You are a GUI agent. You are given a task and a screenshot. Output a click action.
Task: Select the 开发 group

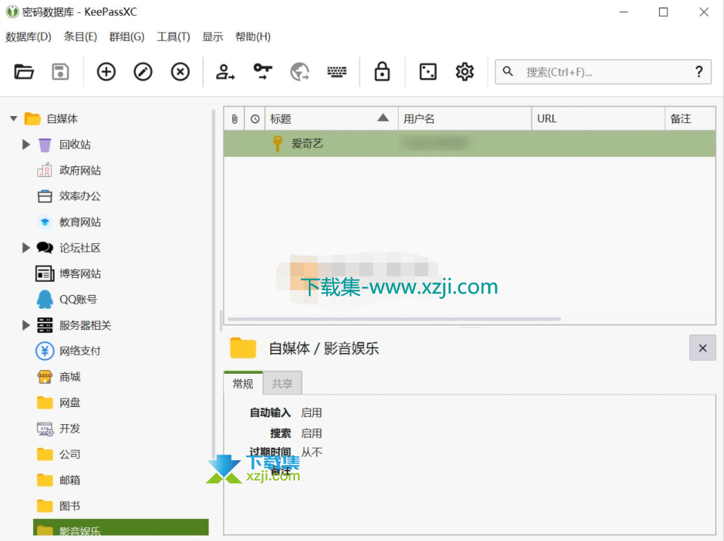tap(70, 429)
